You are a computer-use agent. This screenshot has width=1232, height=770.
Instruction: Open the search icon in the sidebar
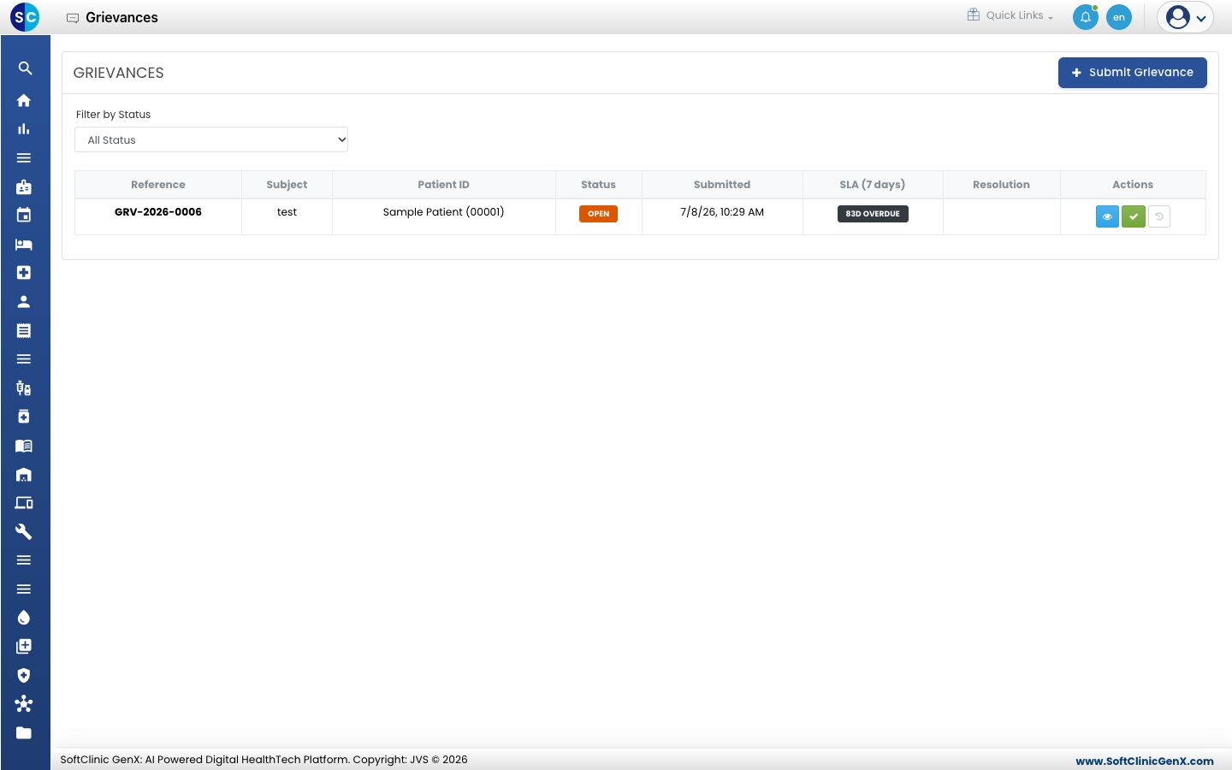tap(25, 68)
